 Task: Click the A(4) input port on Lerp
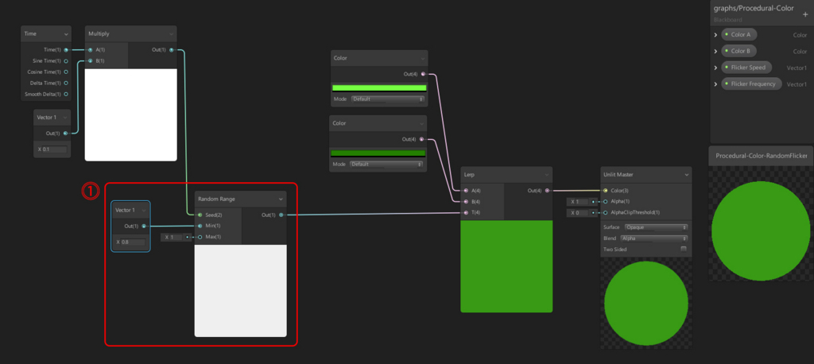pos(466,191)
